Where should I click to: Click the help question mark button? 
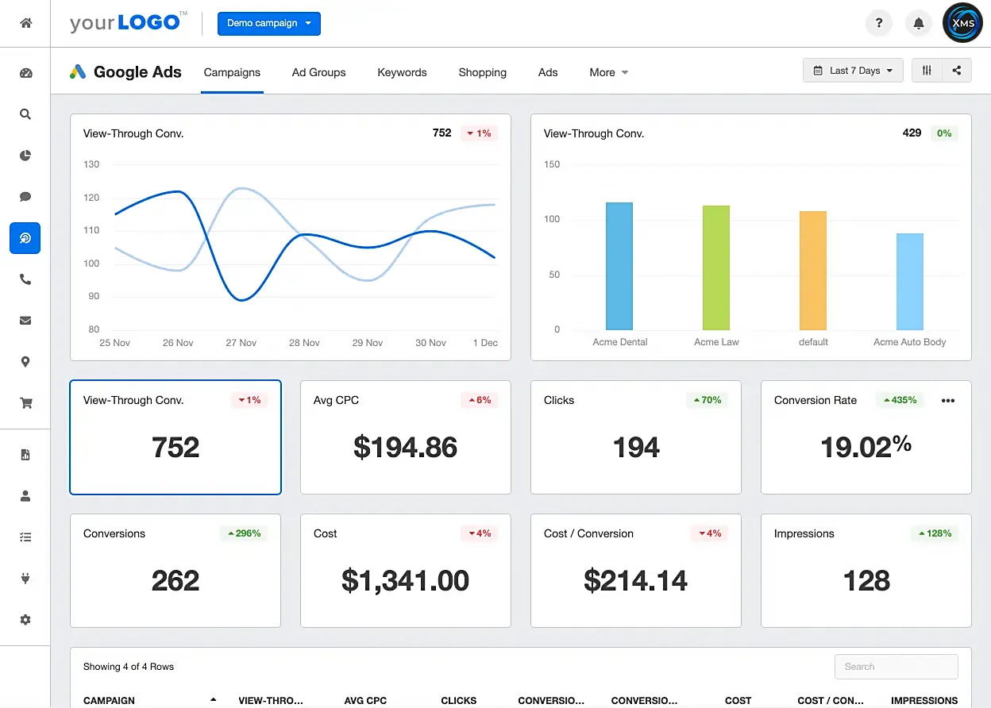click(x=879, y=24)
